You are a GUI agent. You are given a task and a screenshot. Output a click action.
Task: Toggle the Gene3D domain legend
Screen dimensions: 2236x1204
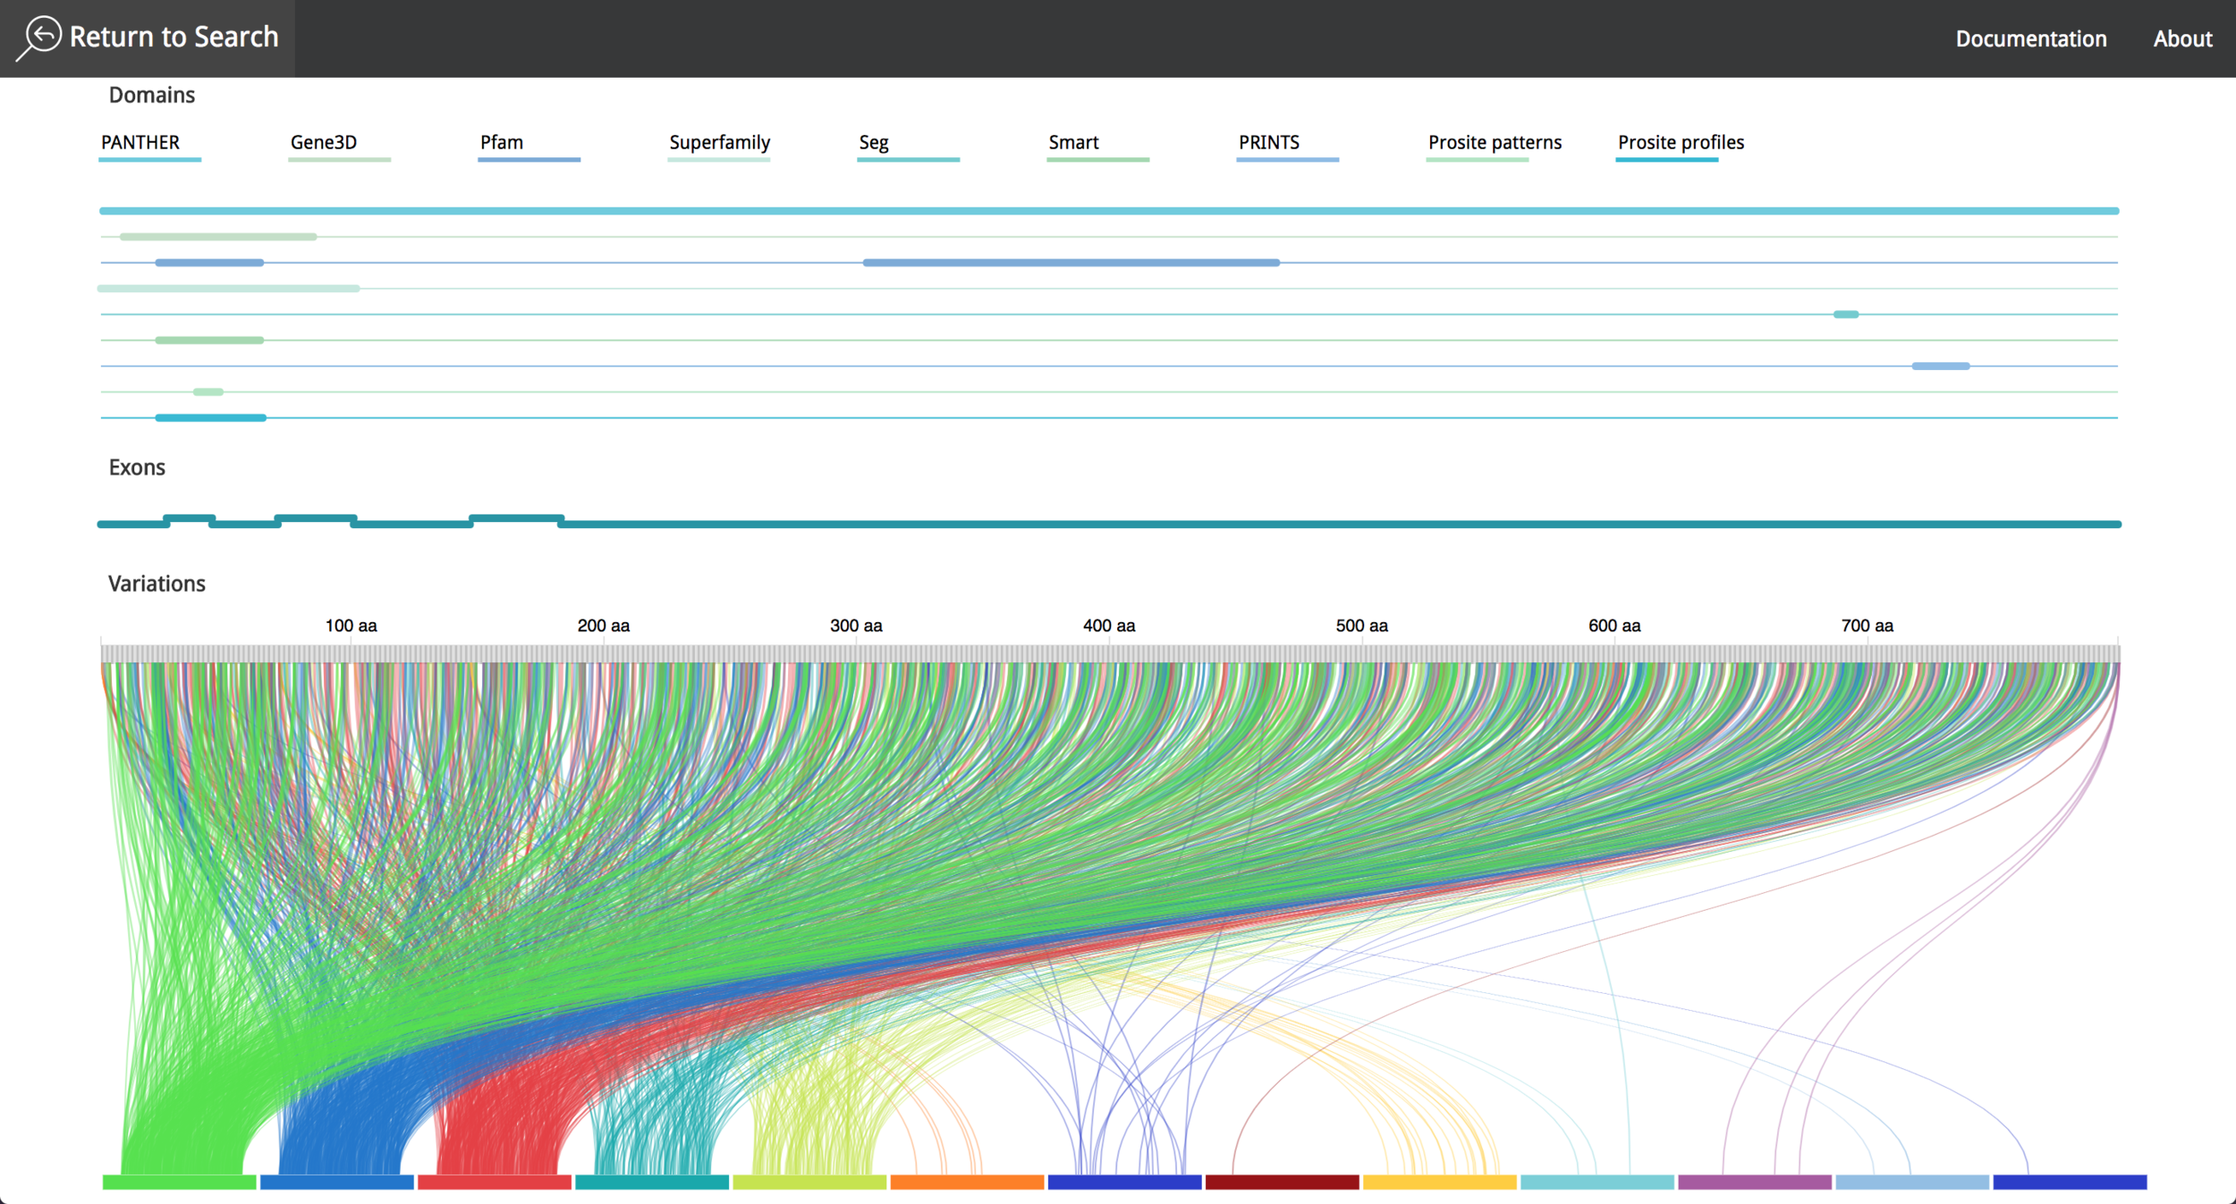click(339, 146)
